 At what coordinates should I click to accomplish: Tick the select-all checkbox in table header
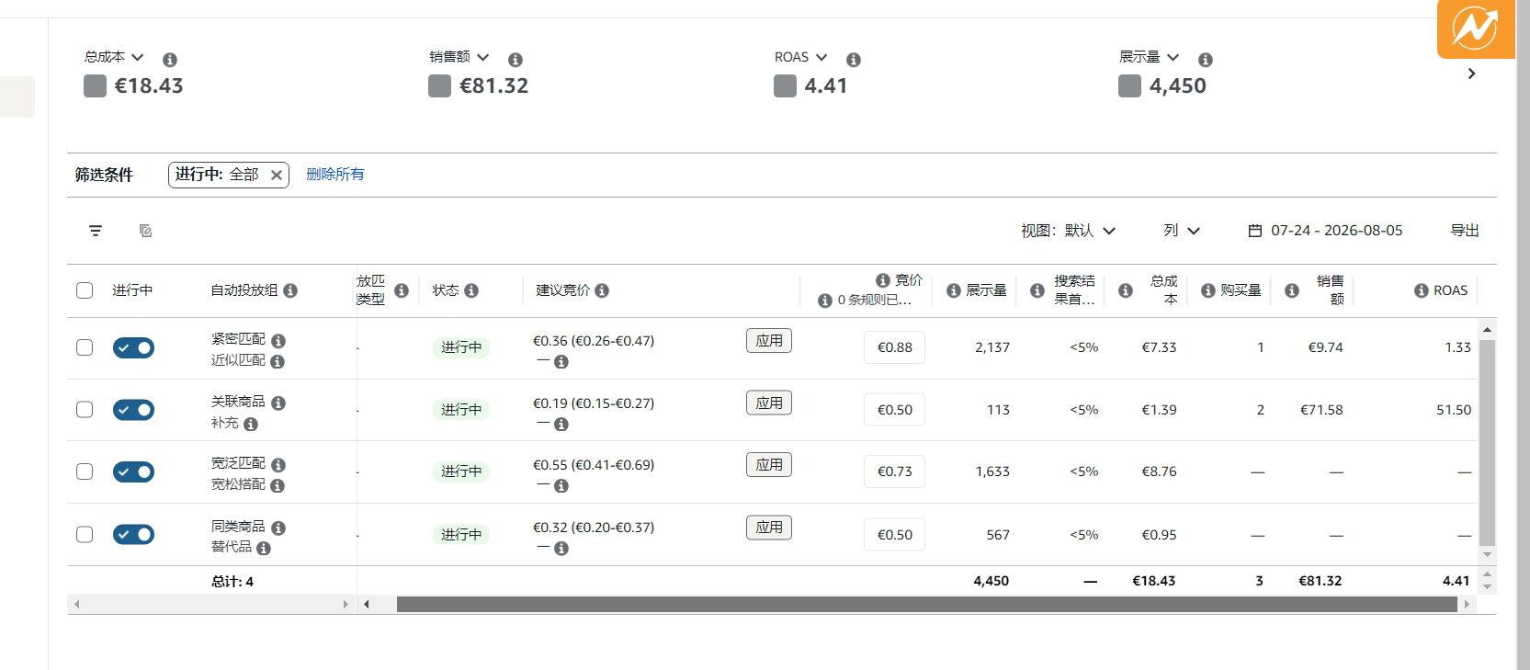[x=85, y=290]
